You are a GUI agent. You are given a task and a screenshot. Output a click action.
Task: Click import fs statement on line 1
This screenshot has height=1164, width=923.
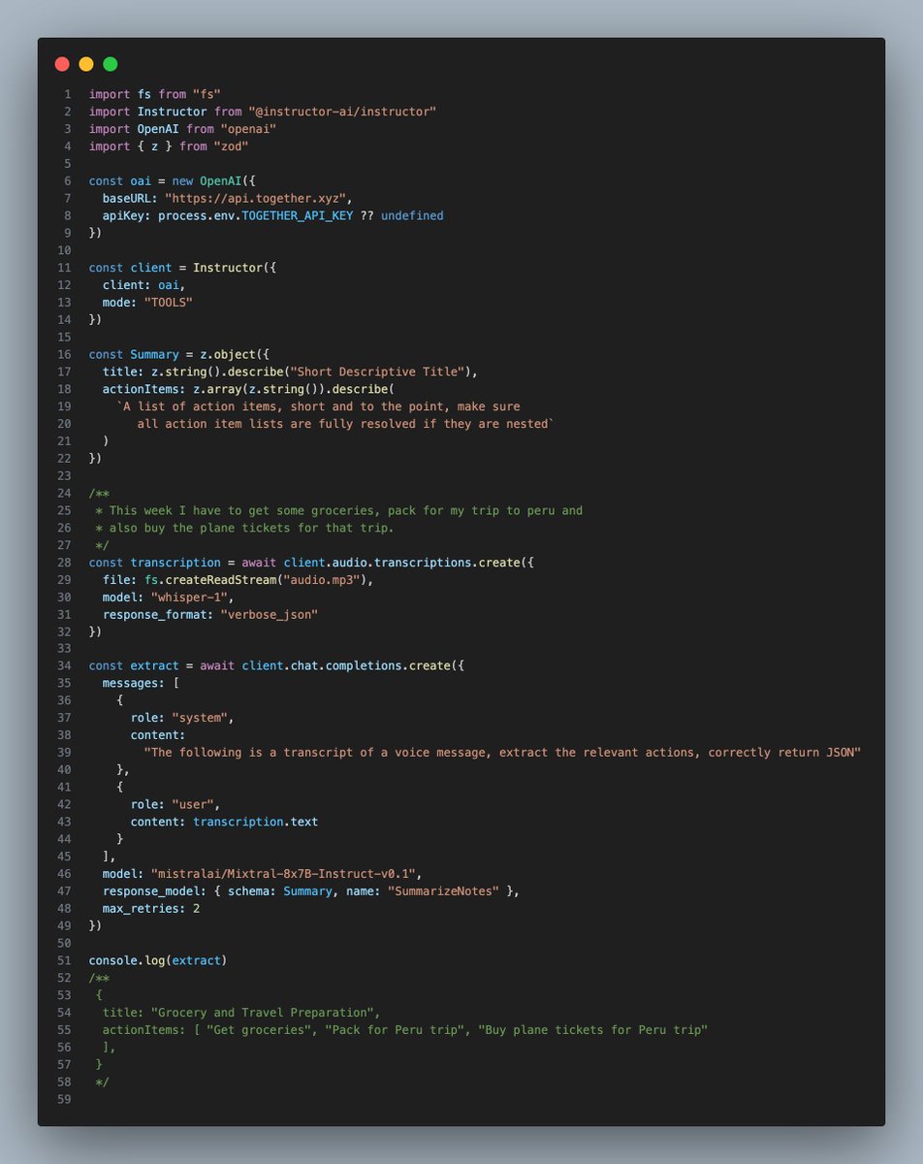155,94
